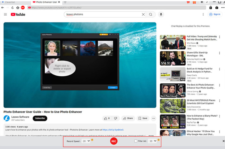Open options for 20 Most MYSTERIOUS Places video

(x=219, y=101)
